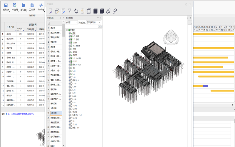Uncheck the -5.2 level checkbox
Image resolution: width=235 pixels, height=147 pixels.
tap(71, 33)
